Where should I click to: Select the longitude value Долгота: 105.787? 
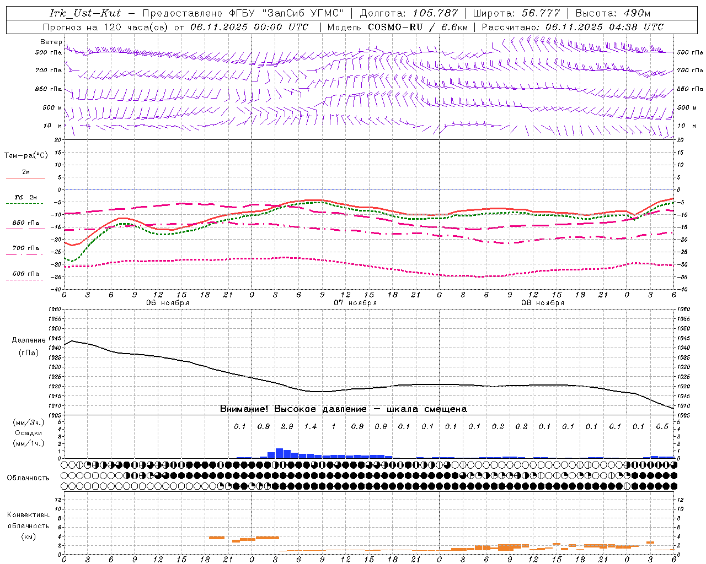point(409,13)
